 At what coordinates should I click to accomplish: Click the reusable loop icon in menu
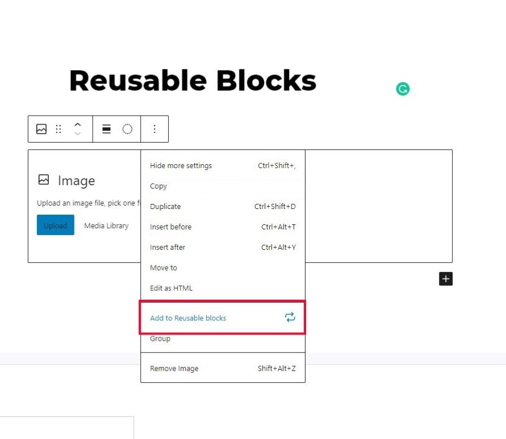coord(290,317)
